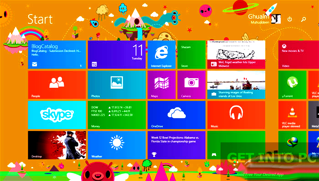The height and width of the screenshot is (181, 319).
Task: Open the Skype tile
Action: click(x=57, y=115)
